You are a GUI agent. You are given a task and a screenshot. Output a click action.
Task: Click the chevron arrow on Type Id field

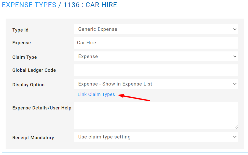[x=235, y=29]
